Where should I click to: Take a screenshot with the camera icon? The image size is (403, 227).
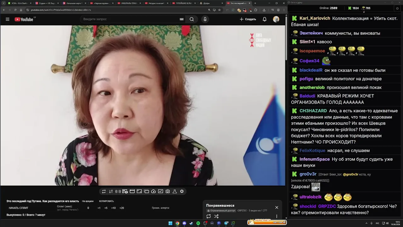point(168,191)
